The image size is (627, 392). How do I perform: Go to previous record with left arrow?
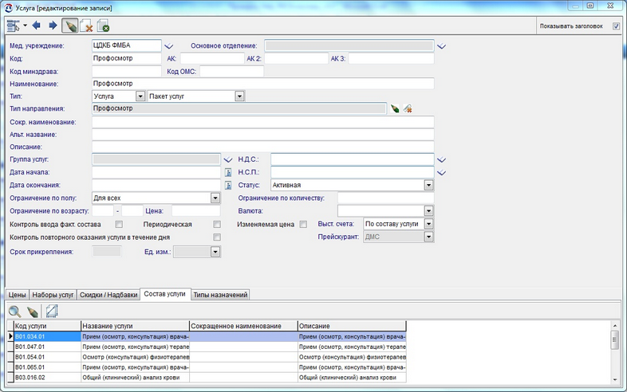pyautogui.click(x=37, y=26)
